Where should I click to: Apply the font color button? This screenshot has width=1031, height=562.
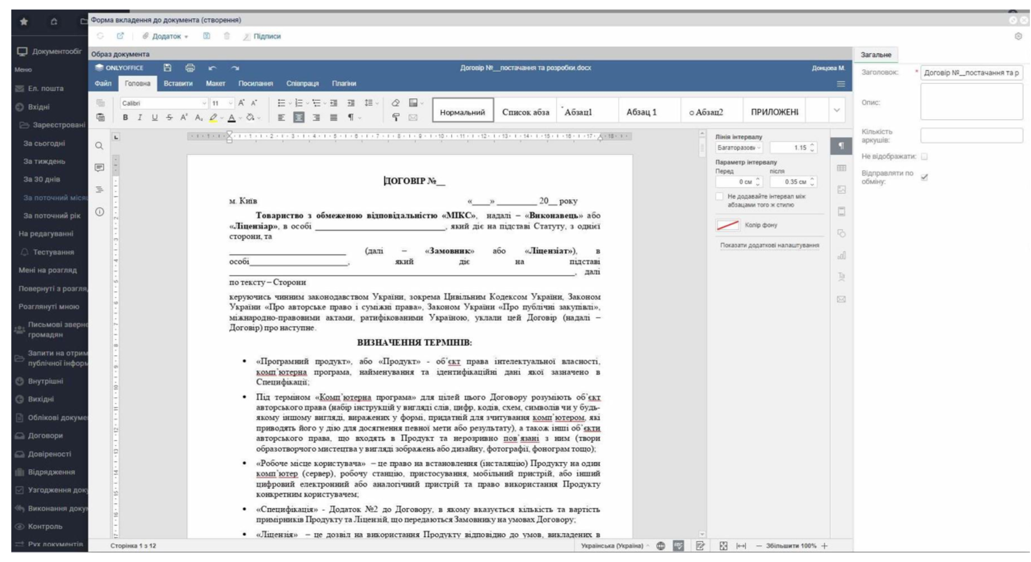[232, 117]
